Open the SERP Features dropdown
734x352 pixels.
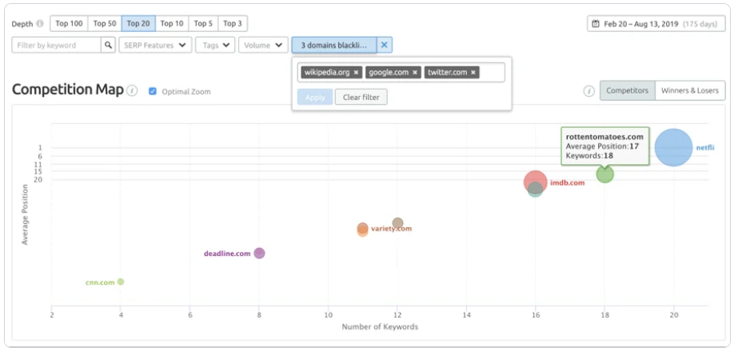click(x=155, y=46)
